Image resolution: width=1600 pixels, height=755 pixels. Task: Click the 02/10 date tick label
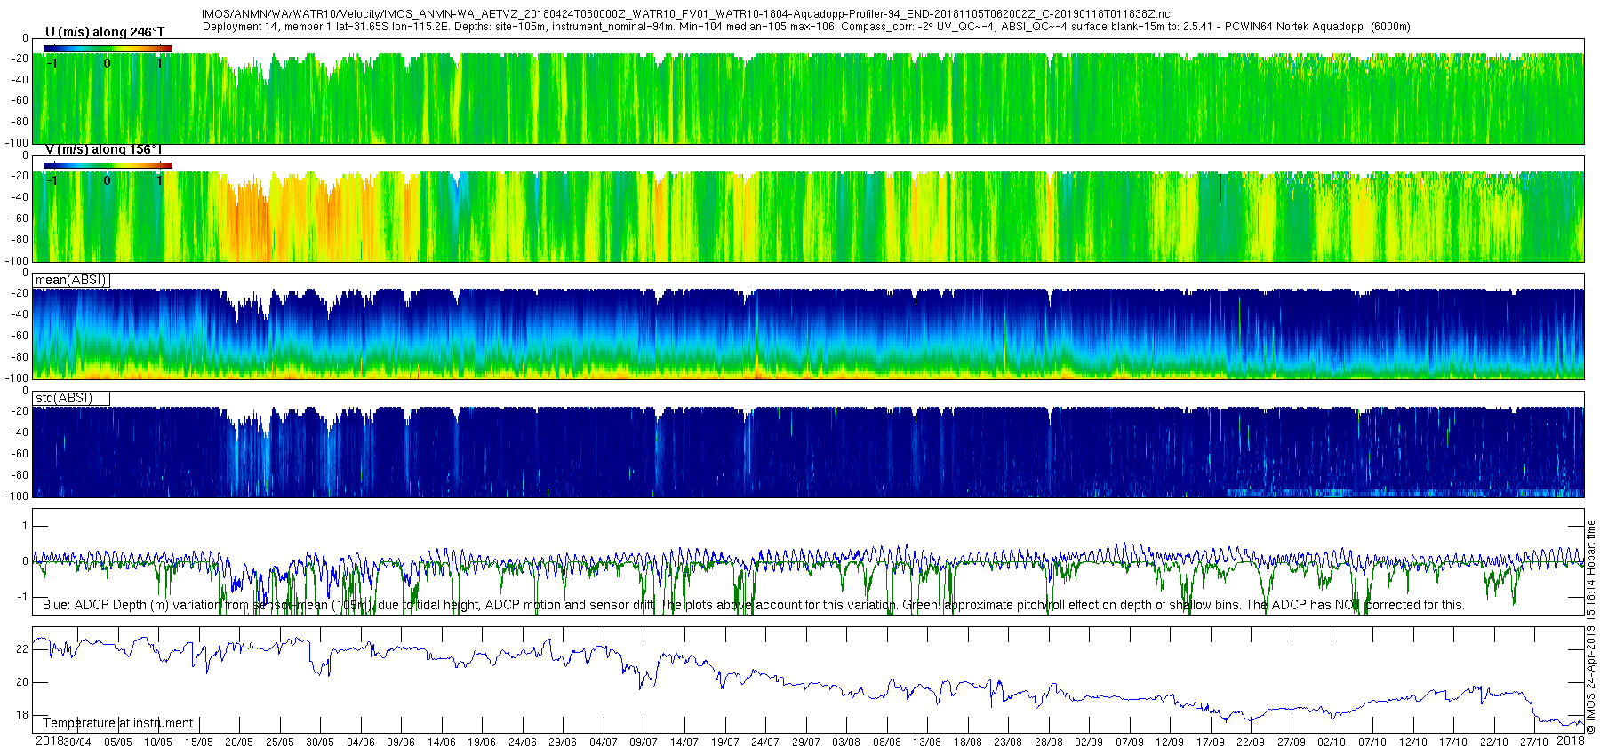coord(1332,743)
